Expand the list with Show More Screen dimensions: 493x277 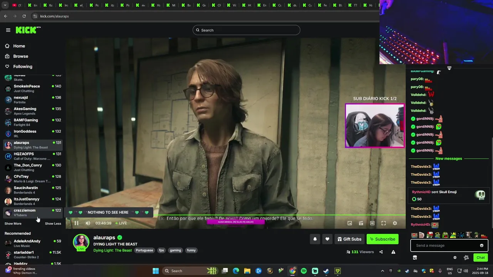[13, 224]
